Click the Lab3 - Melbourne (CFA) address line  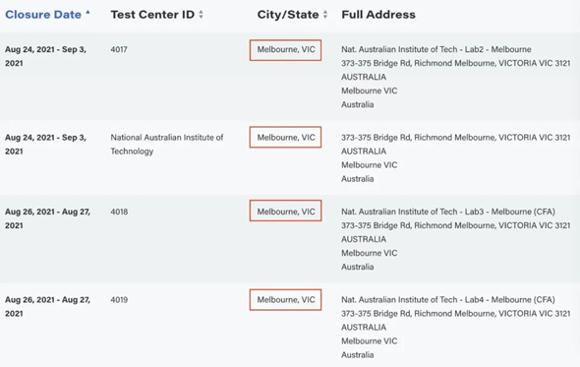pos(448,212)
